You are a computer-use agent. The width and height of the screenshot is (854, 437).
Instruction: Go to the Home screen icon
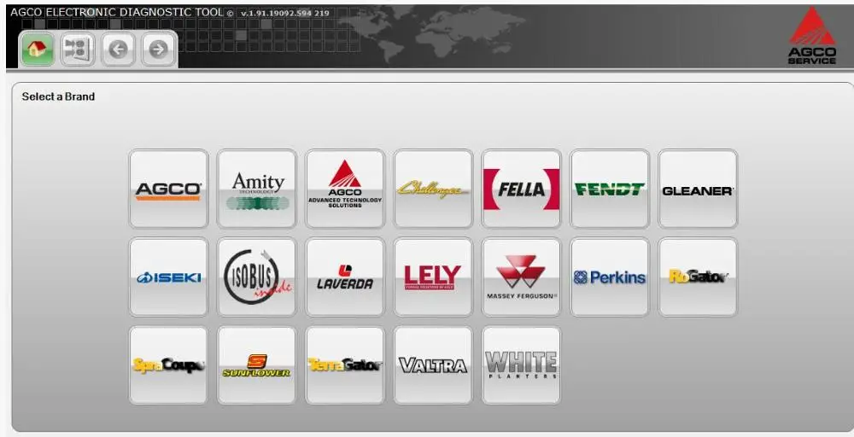(37, 50)
